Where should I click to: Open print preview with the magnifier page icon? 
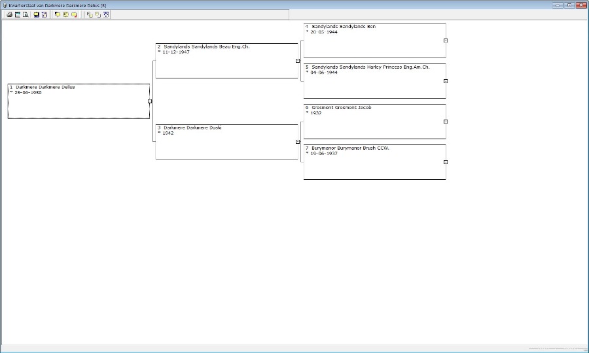pyautogui.click(x=26, y=14)
